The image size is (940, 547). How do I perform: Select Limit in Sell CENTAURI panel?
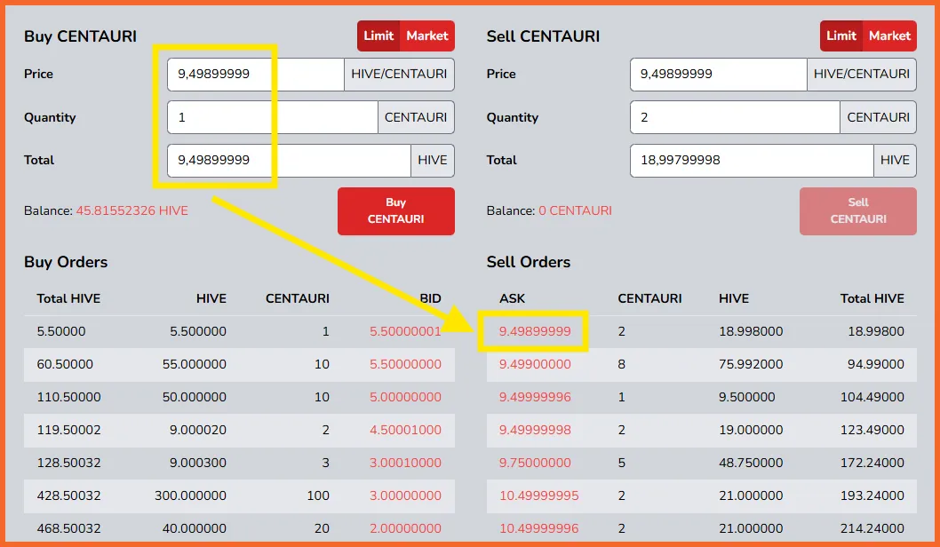point(841,36)
